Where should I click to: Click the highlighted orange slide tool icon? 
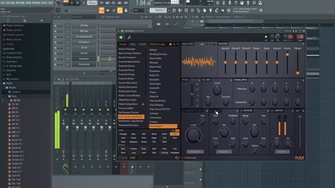click(x=120, y=10)
